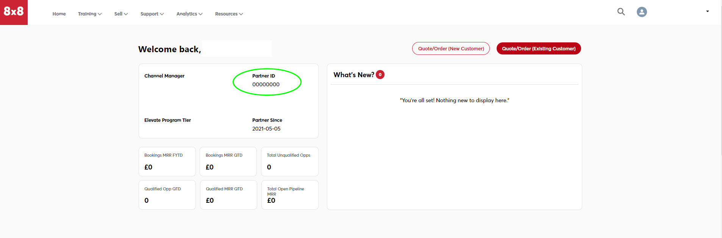Image resolution: width=722 pixels, height=238 pixels.
Task: Click the Channel Manager label
Action: 164,76
